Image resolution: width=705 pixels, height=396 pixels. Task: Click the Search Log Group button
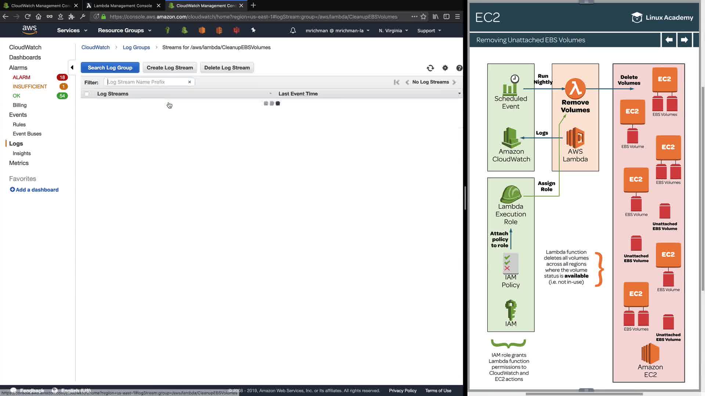click(110, 67)
